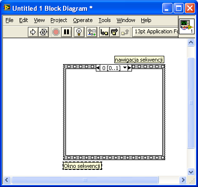Screen dimensions: 198x187
Task: Minimize the Block Diagram window
Action: point(167,8)
